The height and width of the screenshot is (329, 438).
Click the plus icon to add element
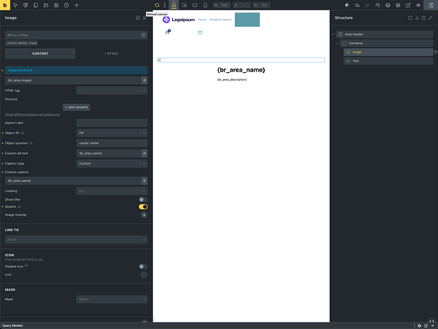coord(77,5)
